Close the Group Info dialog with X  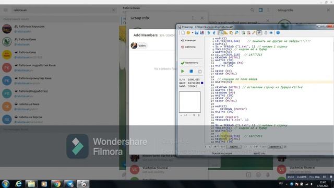click(202, 18)
